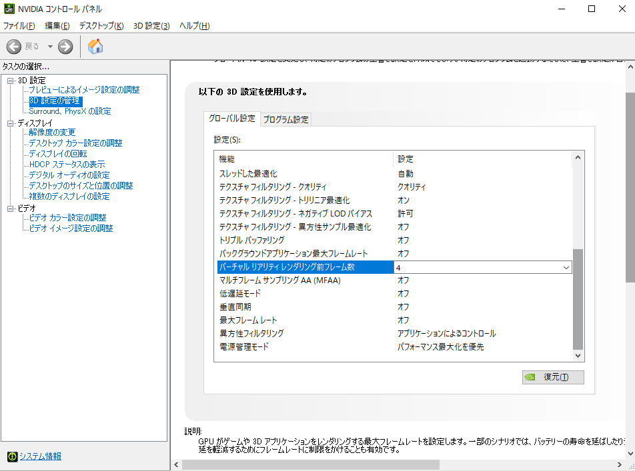
Task: Collapse the ディスプレイ tree node
Action: (11, 123)
